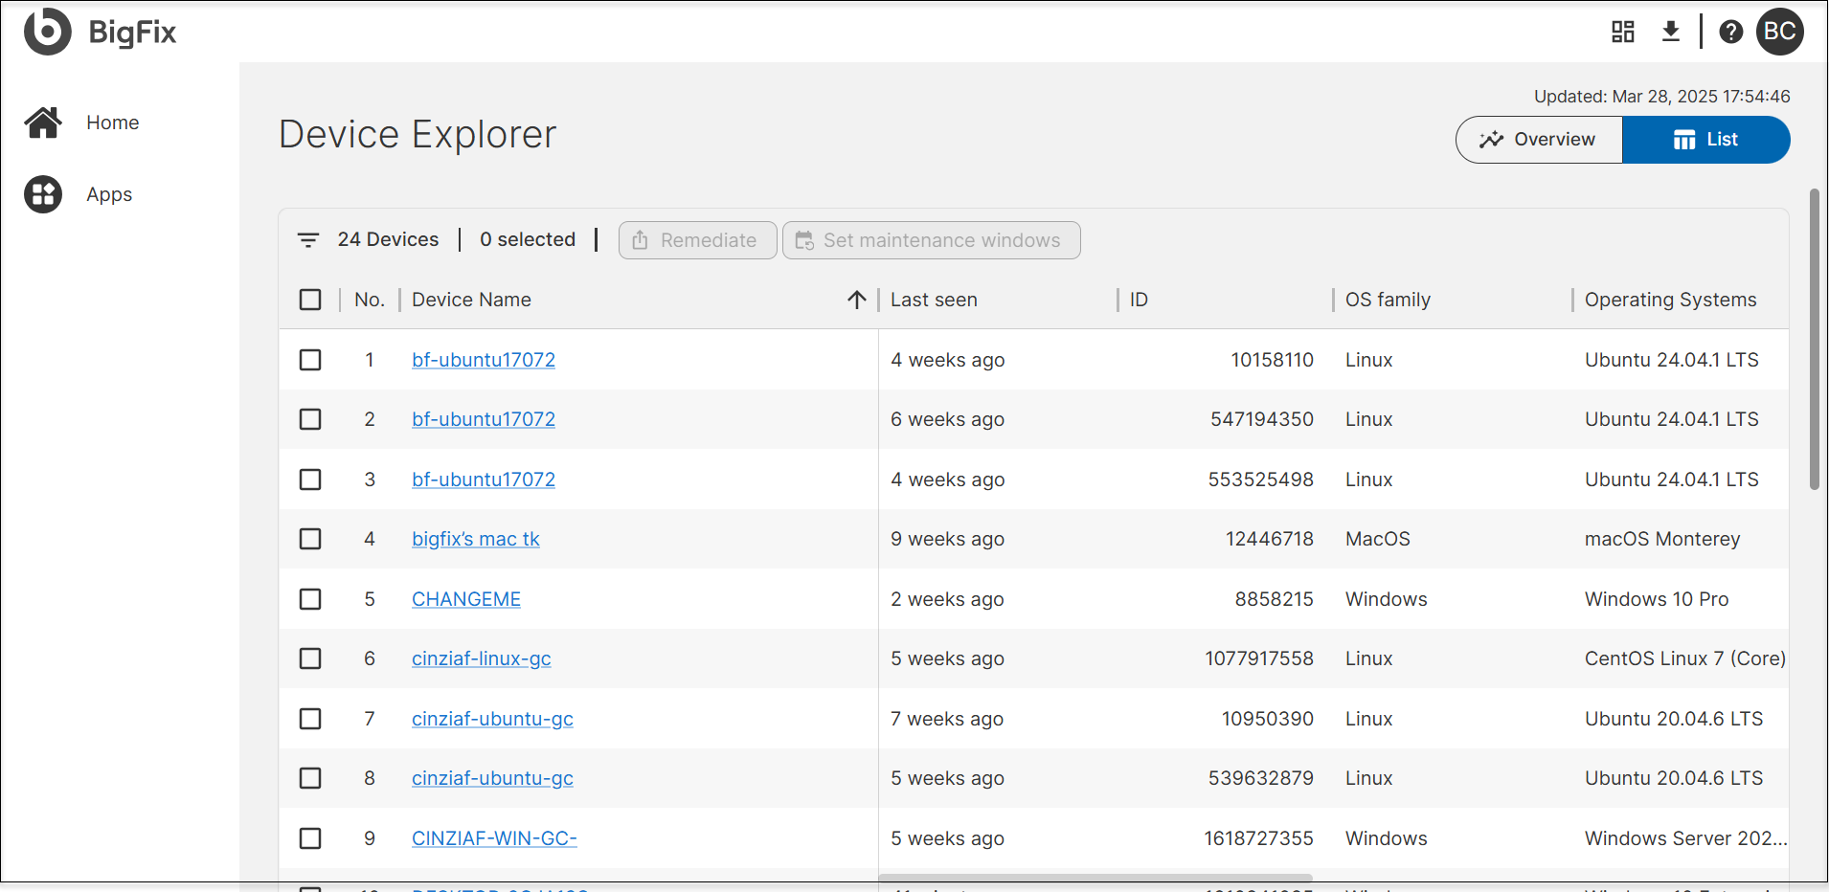Click the 'Windows 10 Pro' cell
This screenshot has height=892, width=1829.
1657,599
